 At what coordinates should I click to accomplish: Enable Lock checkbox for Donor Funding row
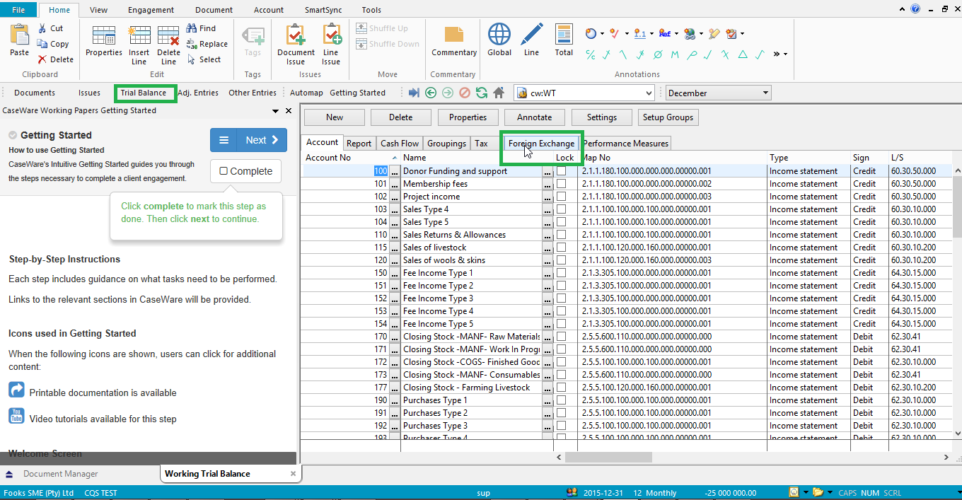[x=562, y=171]
